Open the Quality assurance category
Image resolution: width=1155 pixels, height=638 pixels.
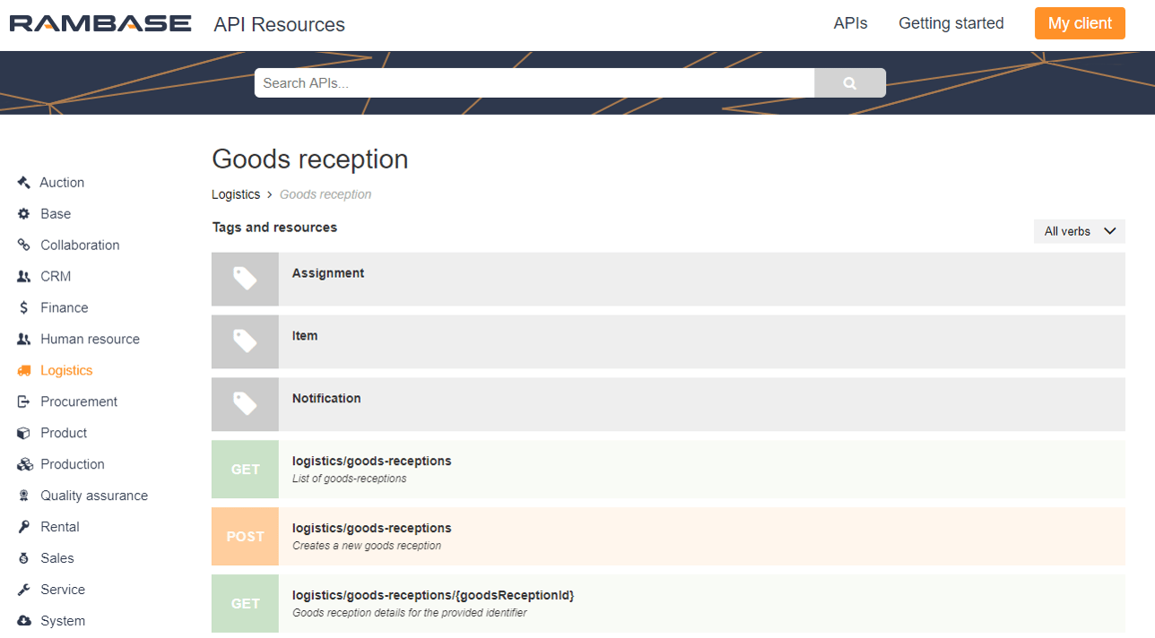[94, 496]
